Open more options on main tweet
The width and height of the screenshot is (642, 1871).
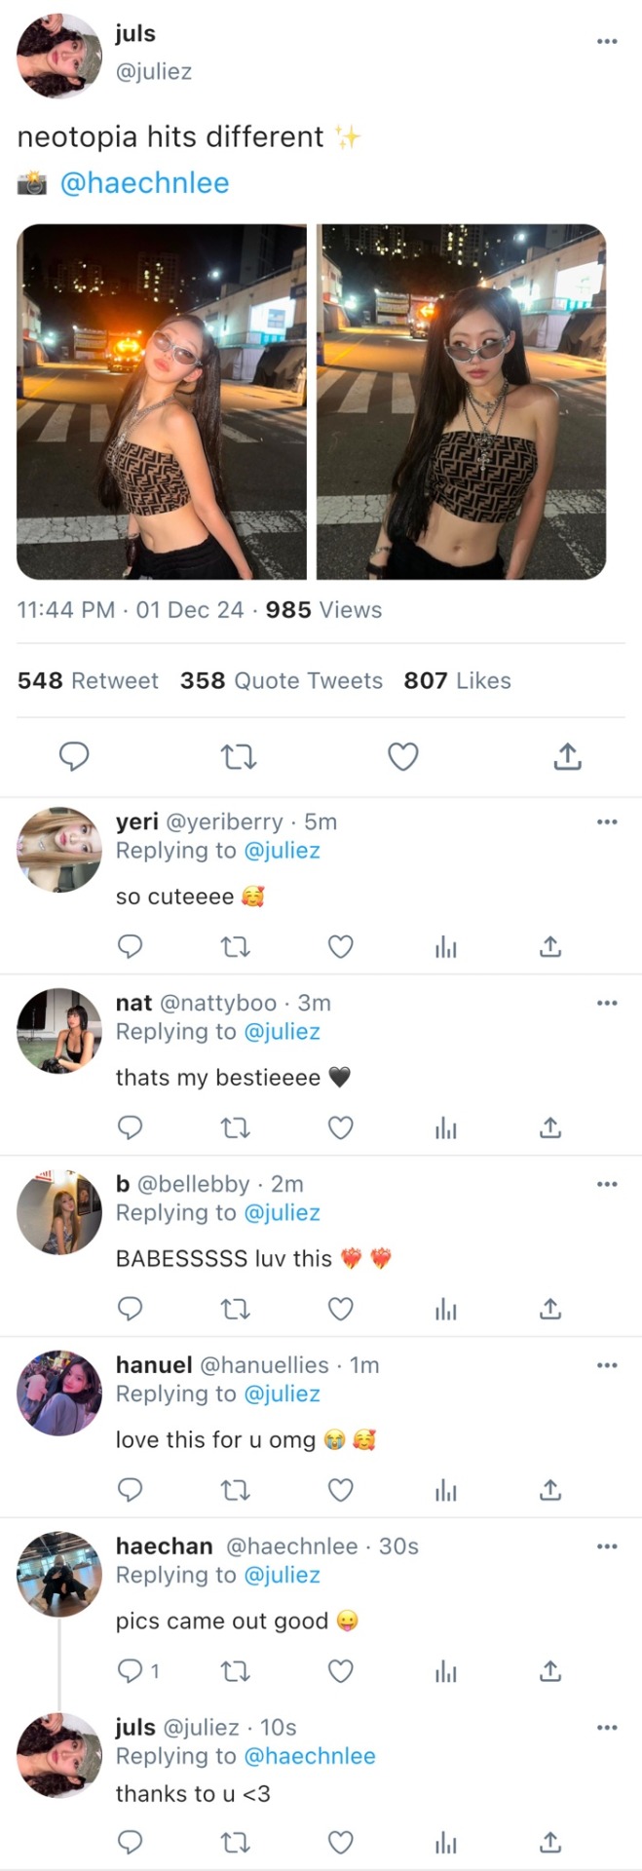[607, 41]
